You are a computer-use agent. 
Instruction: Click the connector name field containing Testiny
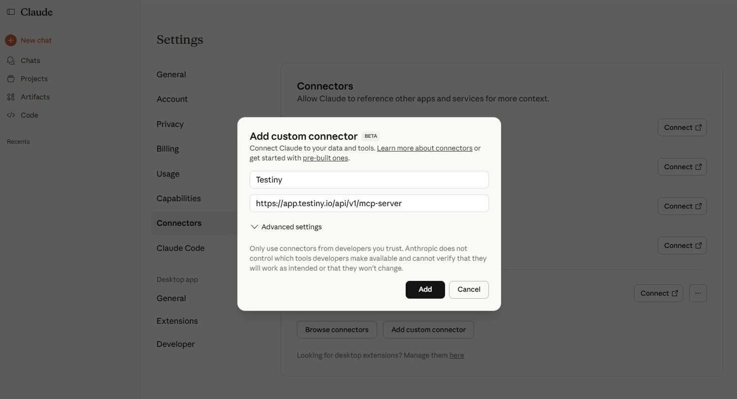369,180
